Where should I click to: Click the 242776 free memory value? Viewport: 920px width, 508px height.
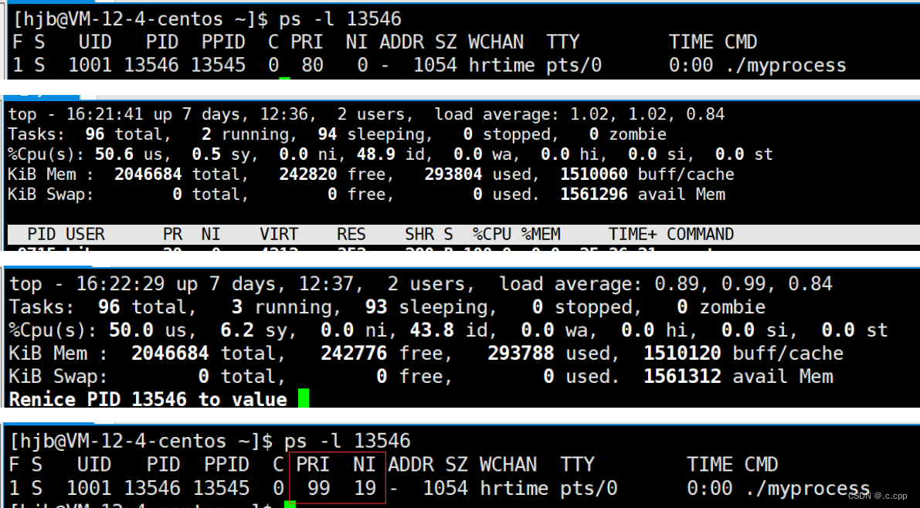[354, 353]
